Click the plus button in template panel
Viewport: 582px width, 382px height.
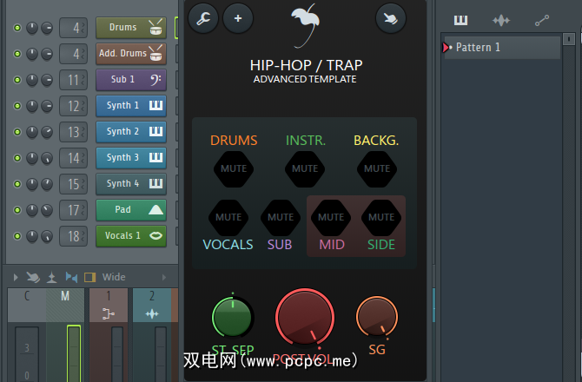point(238,18)
